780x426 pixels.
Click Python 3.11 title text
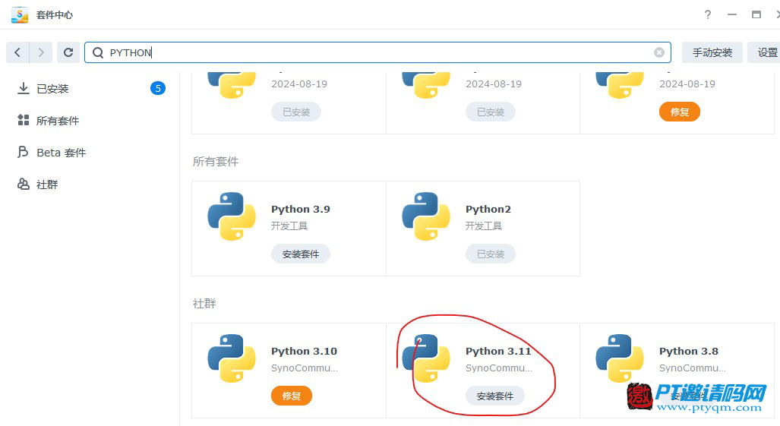[x=498, y=351]
